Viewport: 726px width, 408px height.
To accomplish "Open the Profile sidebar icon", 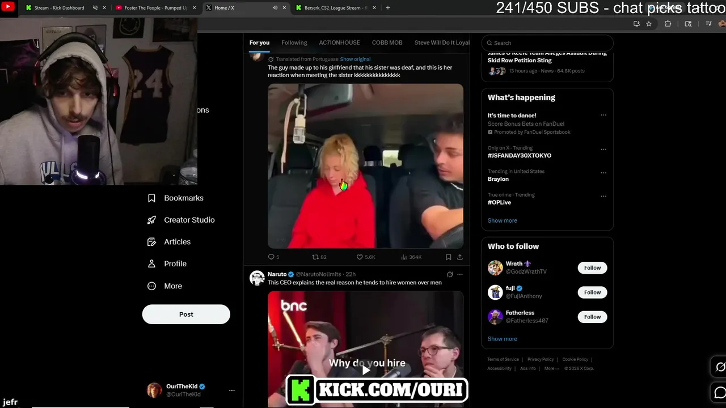I will (x=151, y=264).
